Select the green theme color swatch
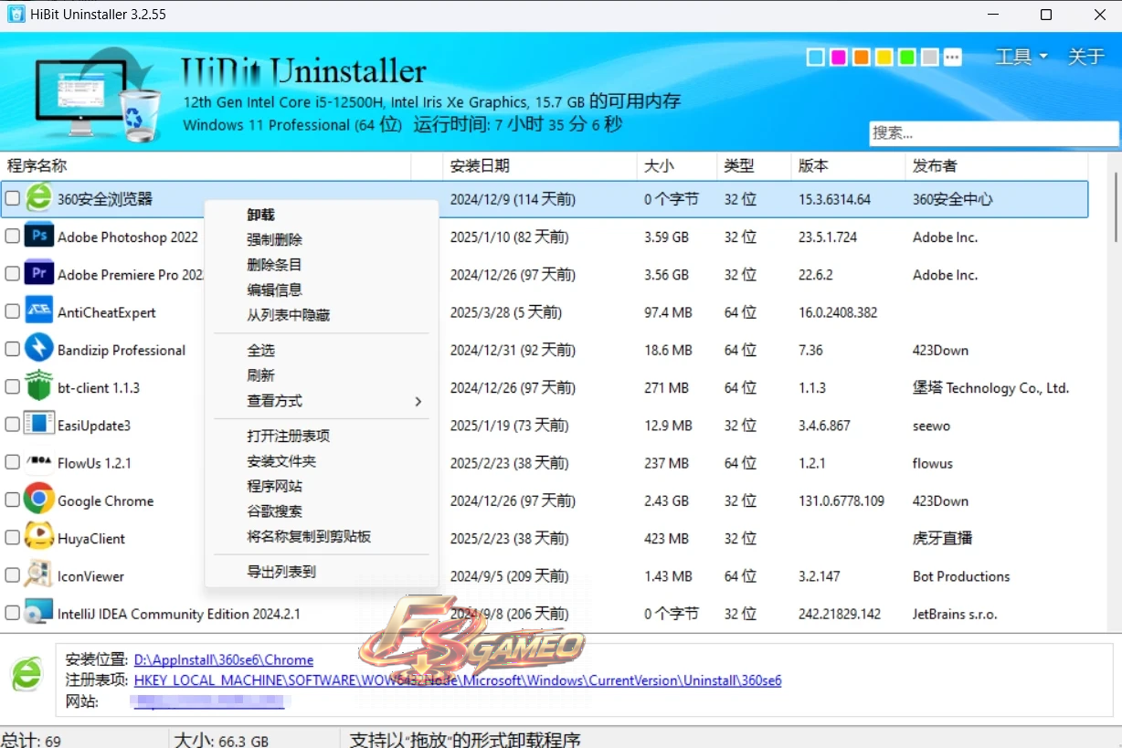The width and height of the screenshot is (1122, 748). 906,58
